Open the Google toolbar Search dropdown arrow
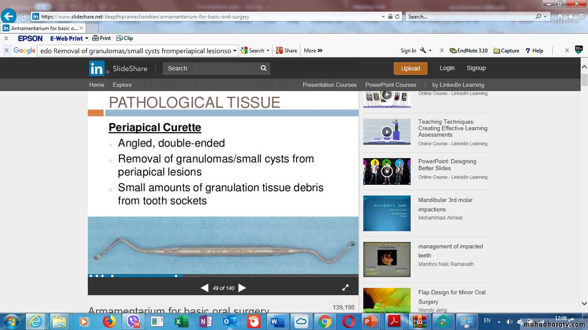Screen dimensions: 588x330 click(x=268, y=51)
